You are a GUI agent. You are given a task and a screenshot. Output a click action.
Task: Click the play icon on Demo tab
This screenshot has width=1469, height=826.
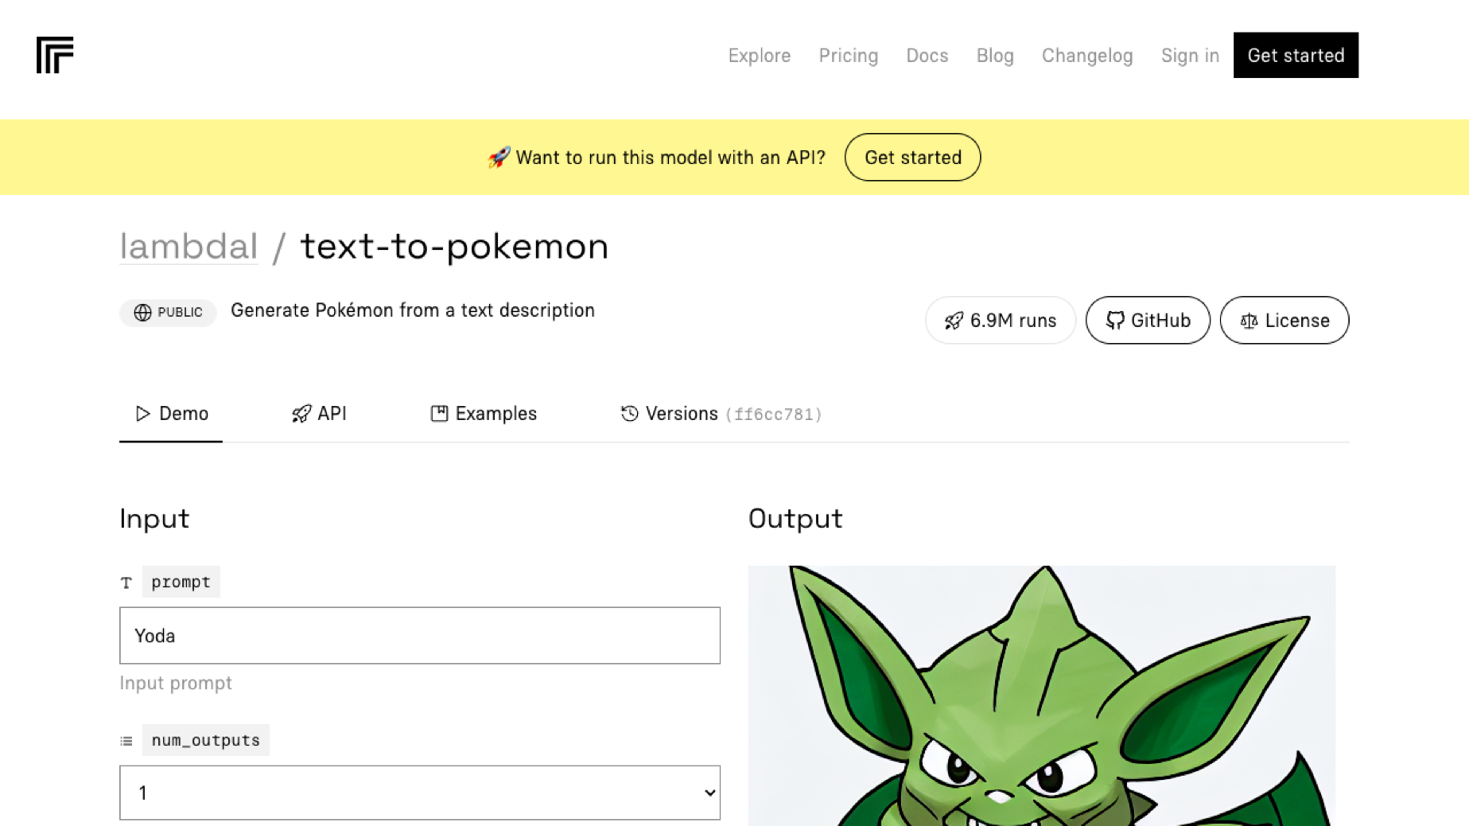point(143,413)
